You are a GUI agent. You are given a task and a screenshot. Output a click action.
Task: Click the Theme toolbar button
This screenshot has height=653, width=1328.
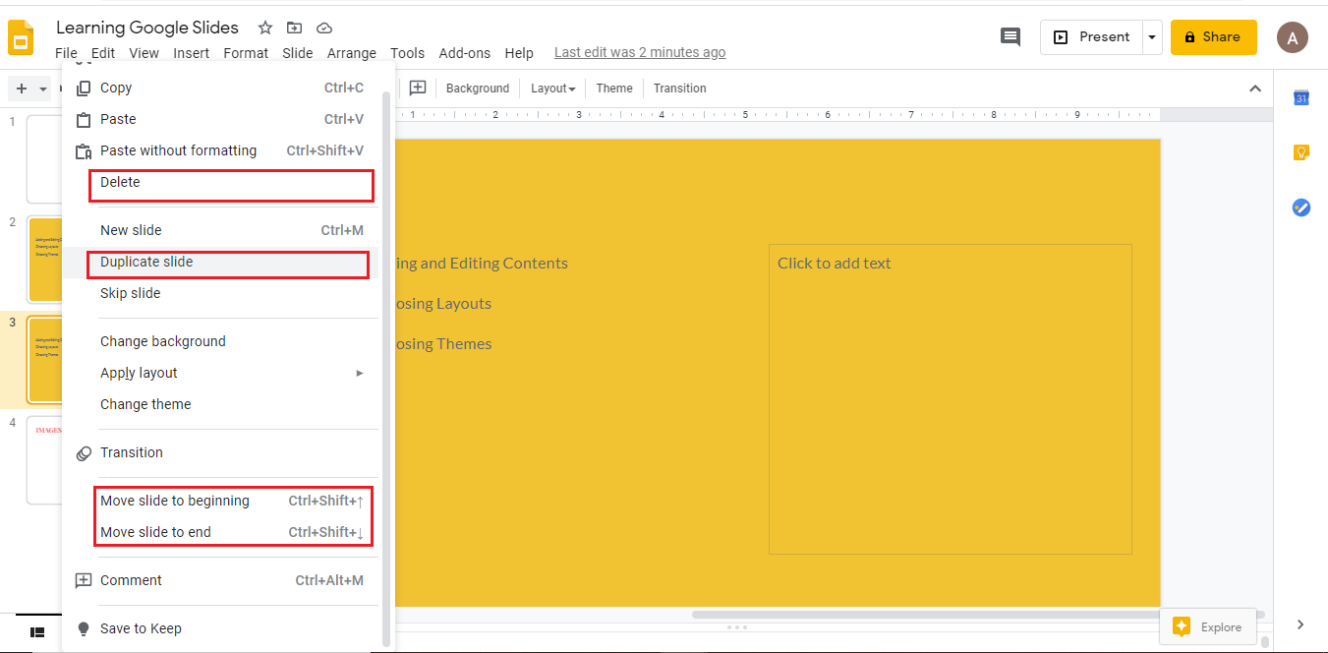(614, 89)
